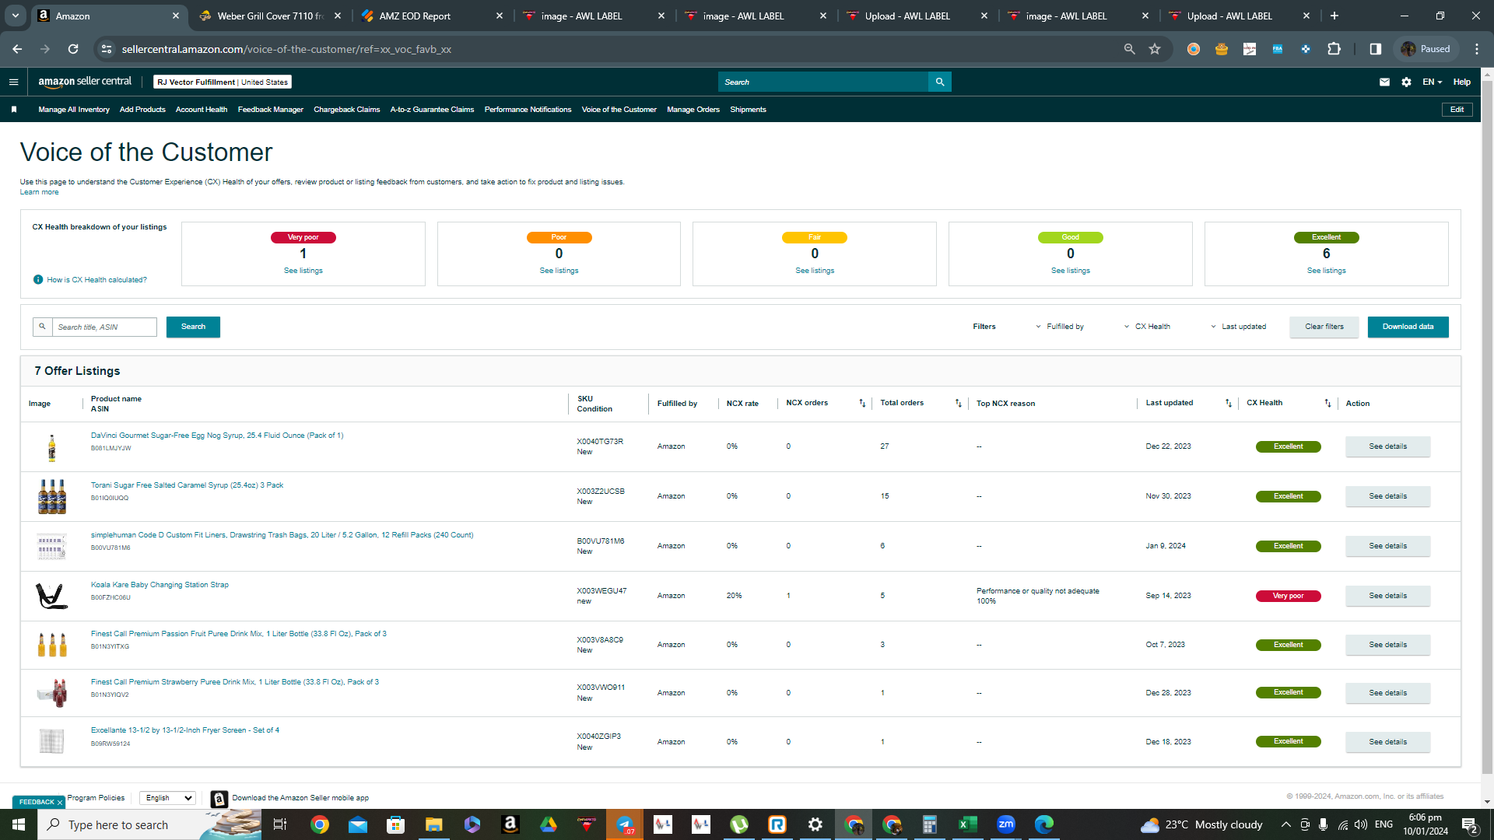Click the teal Search button
Screen dimensions: 1494x840
[193, 327]
